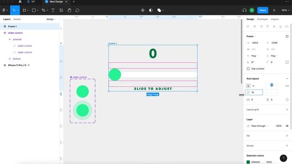Select the iPhone 11 Pro / X - 1 layer
Screen dimensions: 292x164
coord(19,66)
